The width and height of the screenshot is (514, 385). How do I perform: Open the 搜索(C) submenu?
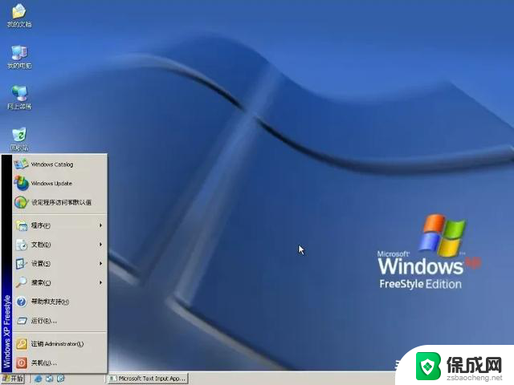pyautogui.click(x=59, y=282)
